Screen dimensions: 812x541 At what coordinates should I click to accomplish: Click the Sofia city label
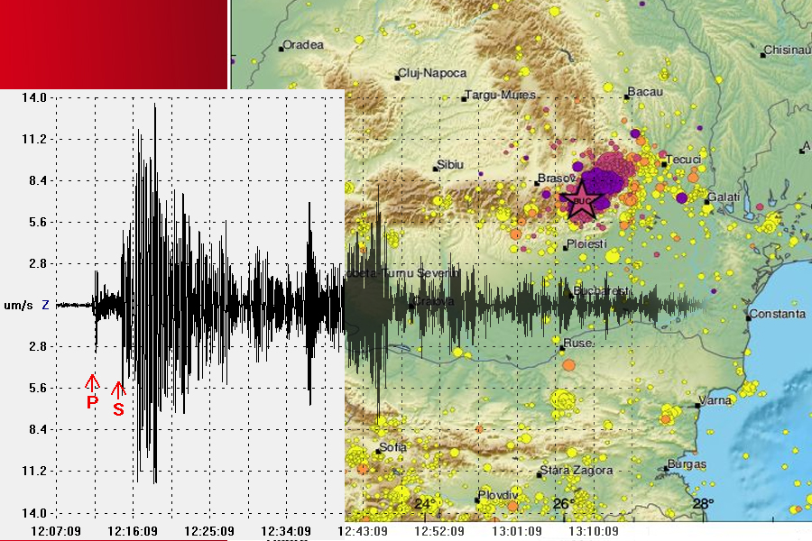[393, 446]
